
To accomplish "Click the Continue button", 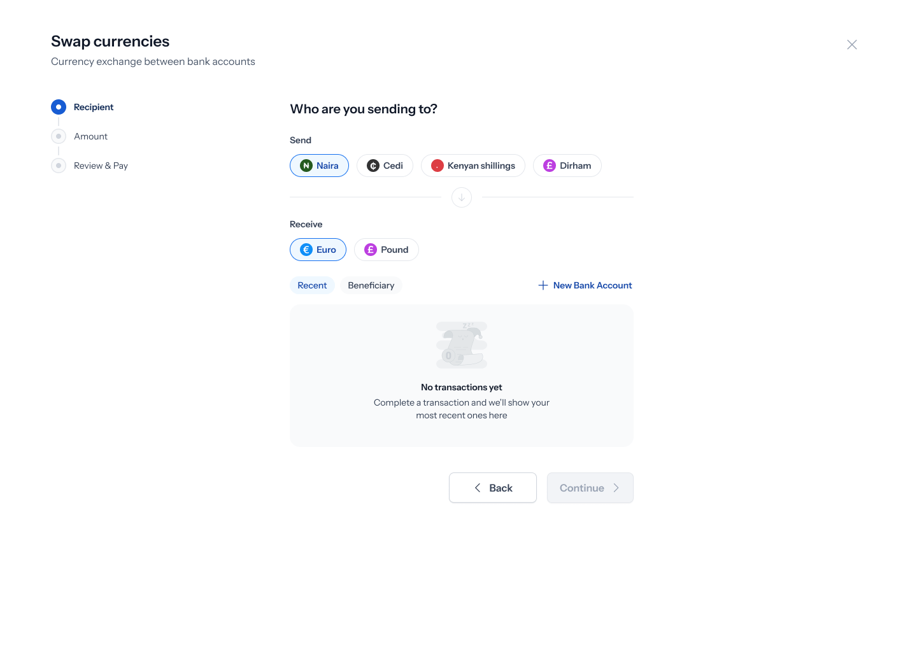I will tap(590, 488).
